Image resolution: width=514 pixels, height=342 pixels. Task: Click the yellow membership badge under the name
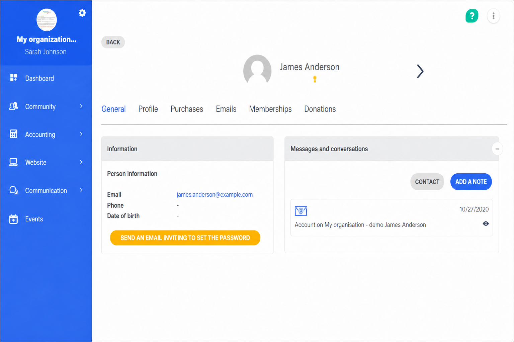(x=315, y=79)
